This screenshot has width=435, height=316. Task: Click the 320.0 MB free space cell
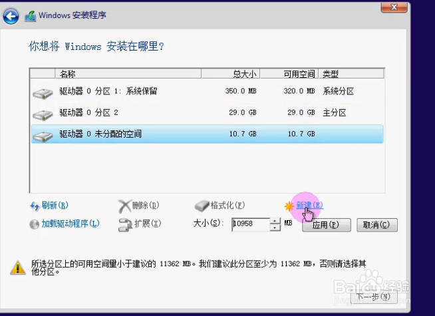[299, 91]
